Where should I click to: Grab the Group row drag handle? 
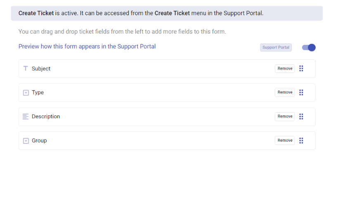(301, 140)
